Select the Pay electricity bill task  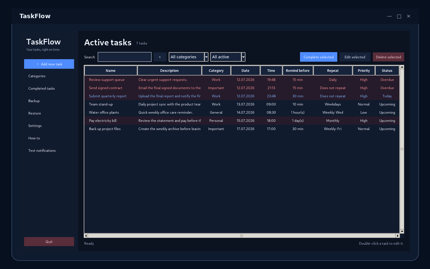[x=242, y=121]
